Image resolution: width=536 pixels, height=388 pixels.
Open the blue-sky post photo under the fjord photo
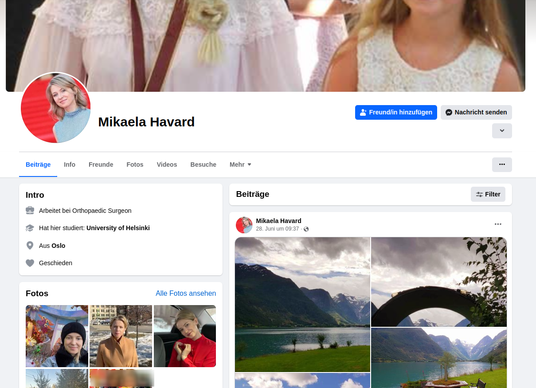[302, 380]
